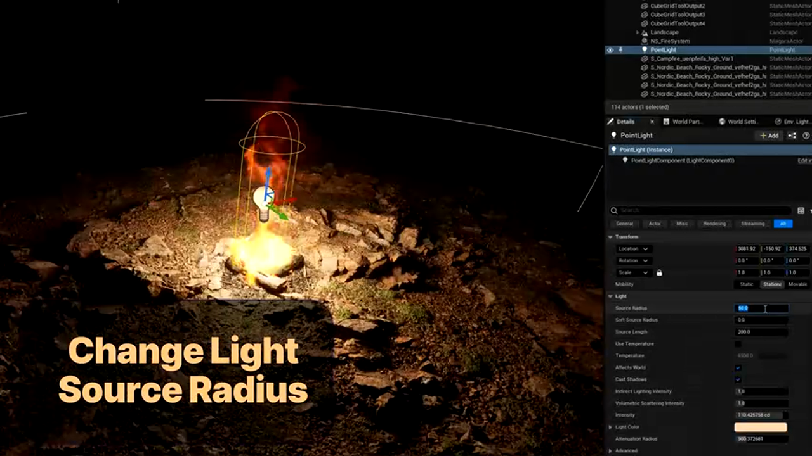Uncheck the Affects World checkbox
Image resolution: width=812 pixels, height=456 pixels.
pyautogui.click(x=738, y=368)
